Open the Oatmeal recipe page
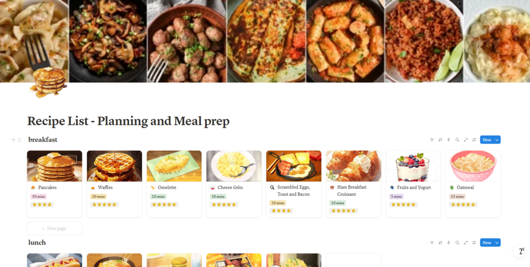Screen dimensions: 530x267 (473, 183)
